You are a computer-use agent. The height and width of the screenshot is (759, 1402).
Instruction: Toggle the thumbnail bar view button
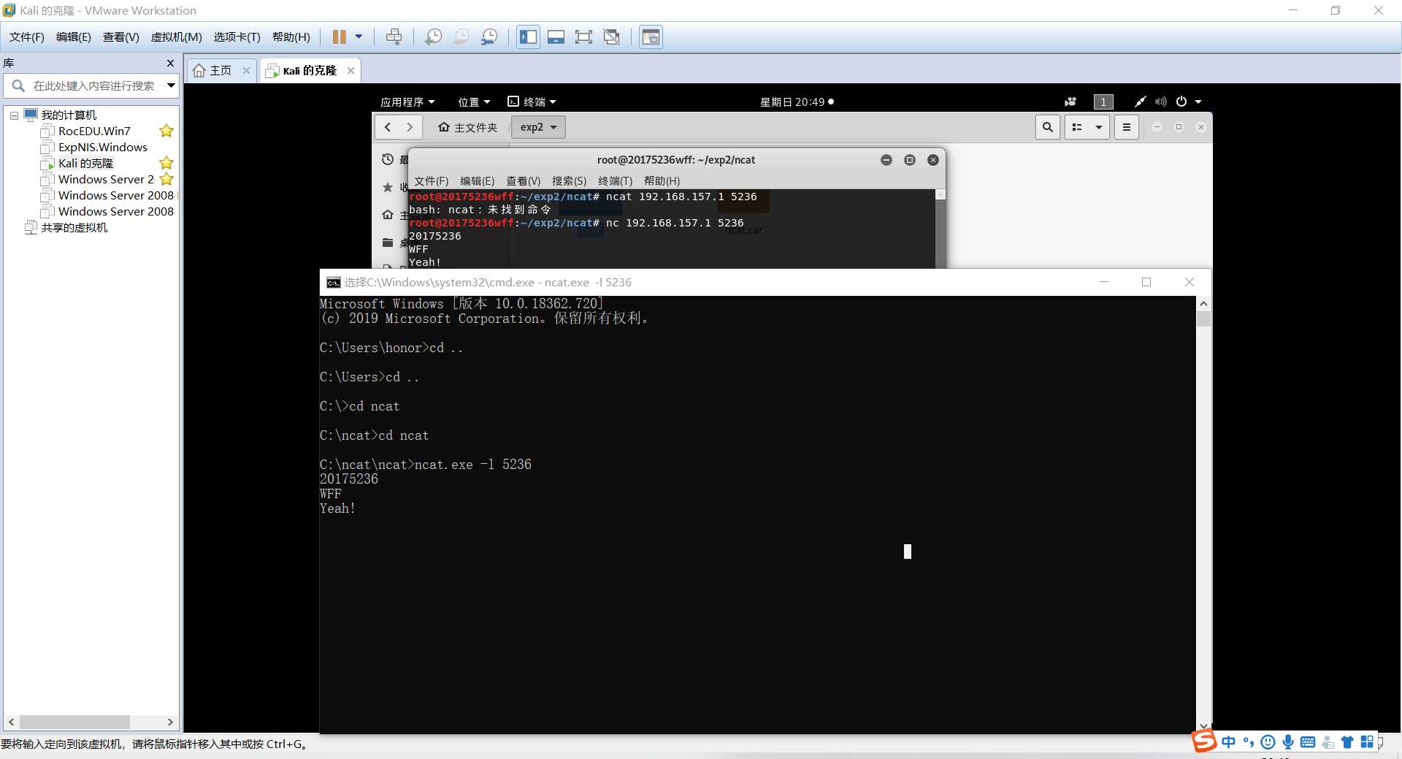(x=556, y=37)
